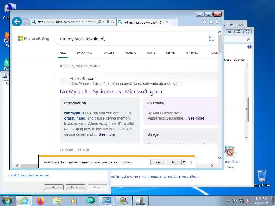Click muted volume icon in tray

[x=248, y=201]
